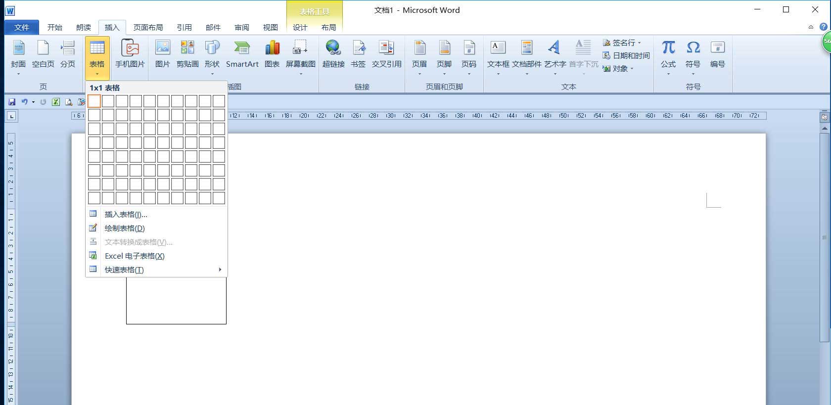Click the greyed redo arrow in the quick toolbar
The height and width of the screenshot is (405, 831).
(43, 102)
